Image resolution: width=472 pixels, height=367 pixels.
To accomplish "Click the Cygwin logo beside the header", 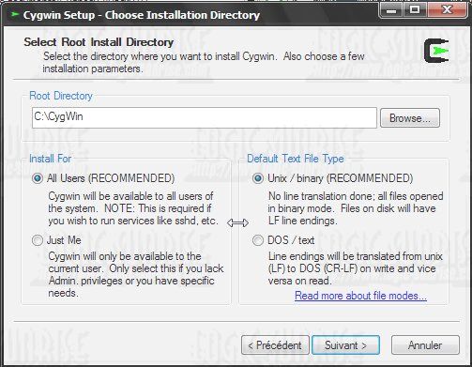I will tap(436, 51).
